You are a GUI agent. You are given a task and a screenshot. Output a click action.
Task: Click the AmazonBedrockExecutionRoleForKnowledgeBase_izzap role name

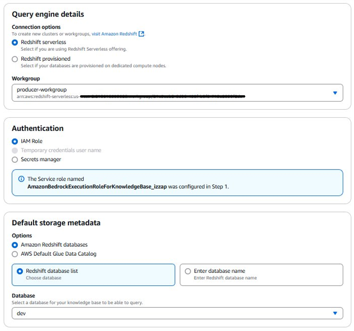click(x=97, y=187)
